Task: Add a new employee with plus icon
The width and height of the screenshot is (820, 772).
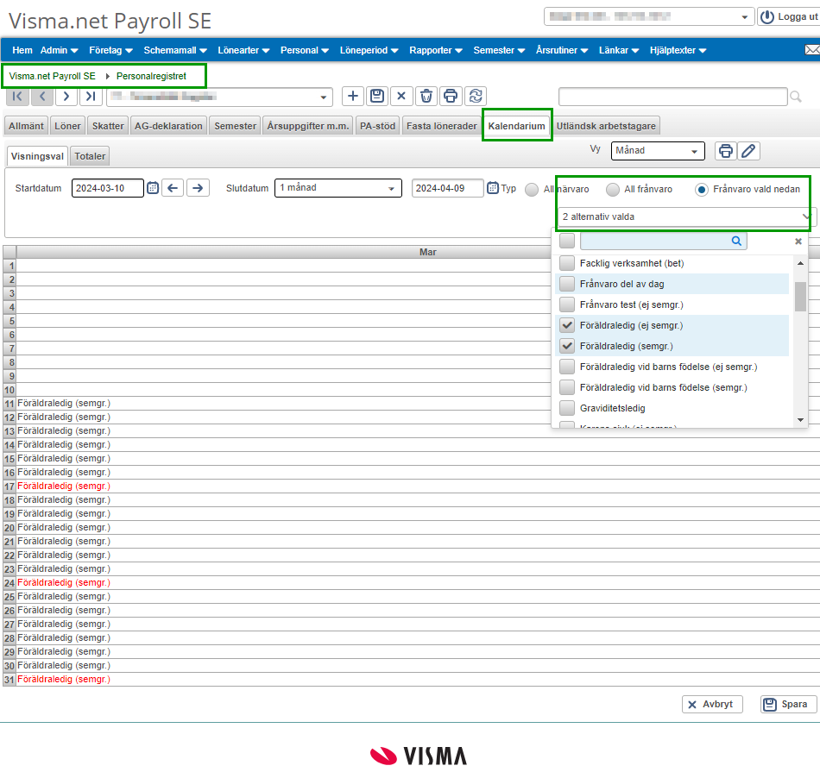Action: point(353,96)
